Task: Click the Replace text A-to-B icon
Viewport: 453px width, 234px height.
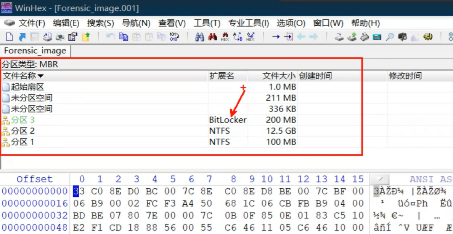Action: tap(238, 37)
